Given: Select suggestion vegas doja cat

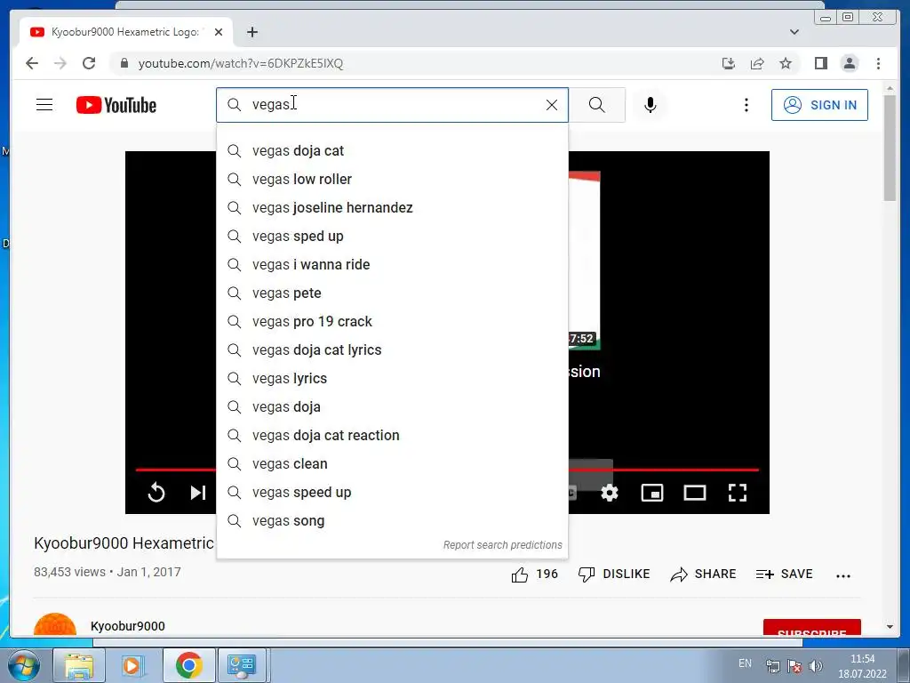Looking at the screenshot, I should pos(392,151).
